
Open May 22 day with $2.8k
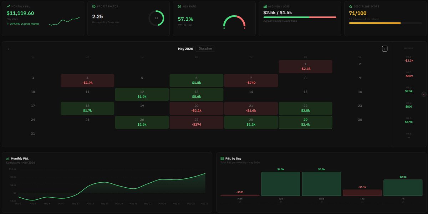(x=305, y=108)
